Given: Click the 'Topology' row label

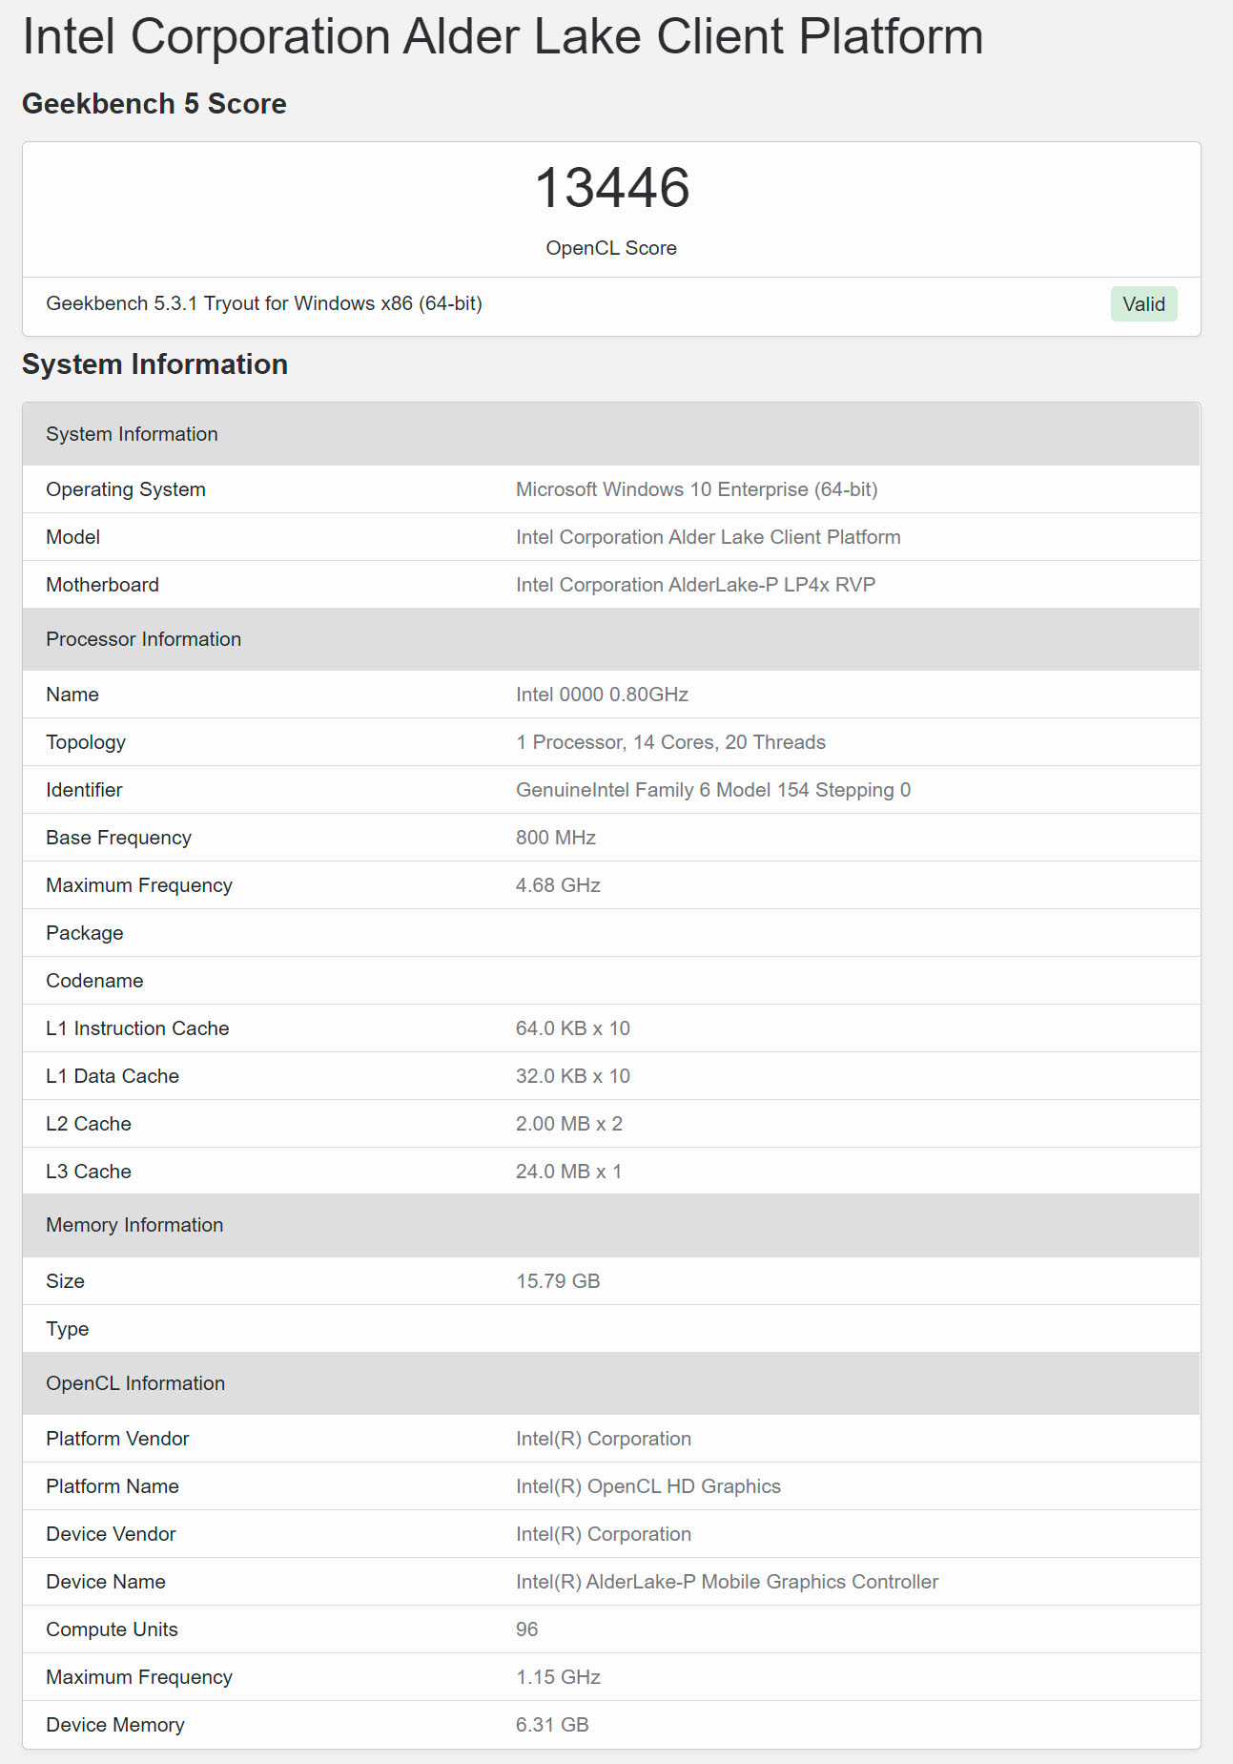Looking at the screenshot, I should [86, 742].
